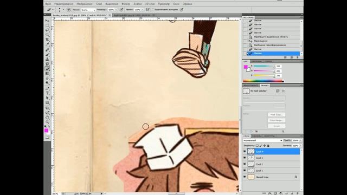
Task: Select the Healing Brush tool
Action: click(x=47, y=50)
